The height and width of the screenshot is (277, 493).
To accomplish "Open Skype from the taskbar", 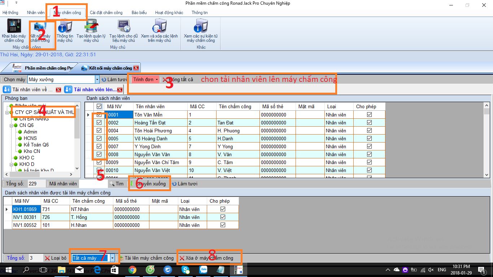I will point(186,270).
